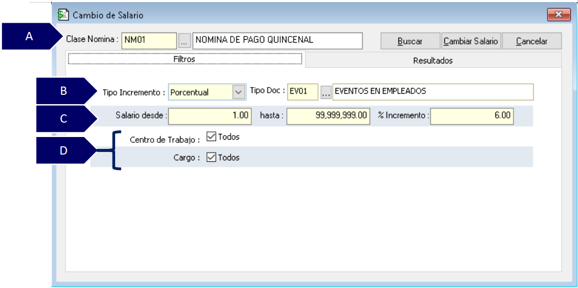The image size is (578, 288).
Task: Click the NOMINA DE PAGO QUINCENAL field
Action: 278,41
